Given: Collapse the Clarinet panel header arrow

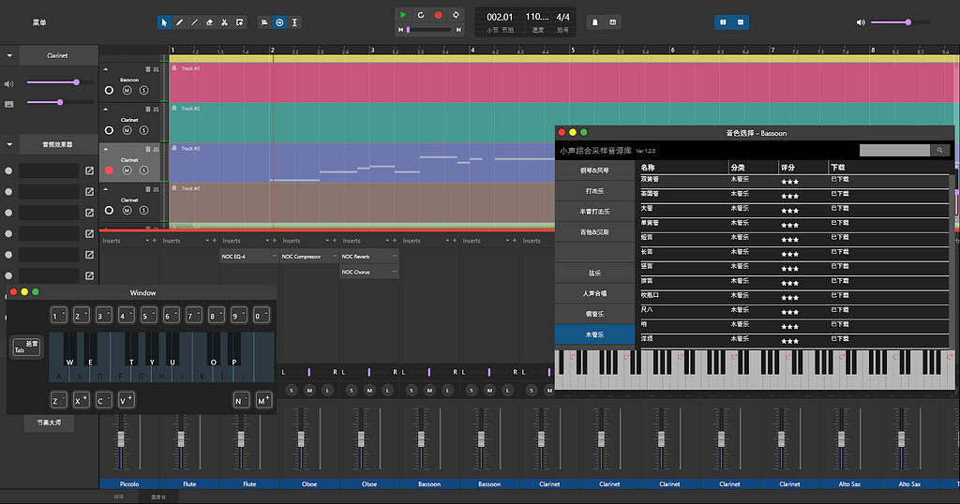Looking at the screenshot, I should [x=9, y=56].
